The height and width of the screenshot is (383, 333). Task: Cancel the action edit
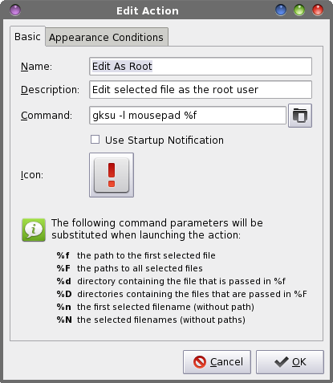217,362
